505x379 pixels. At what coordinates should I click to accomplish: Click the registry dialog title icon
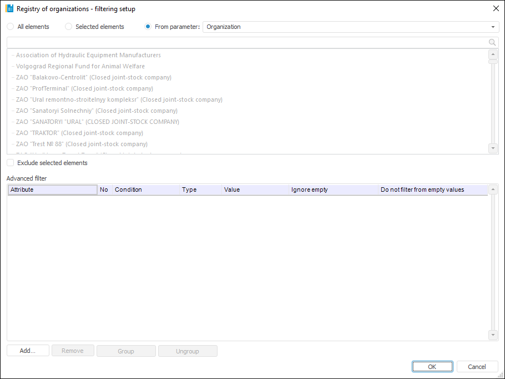pyautogui.click(x=9, y=9)
